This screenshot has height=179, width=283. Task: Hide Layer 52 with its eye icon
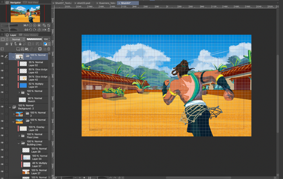[2, 63]
